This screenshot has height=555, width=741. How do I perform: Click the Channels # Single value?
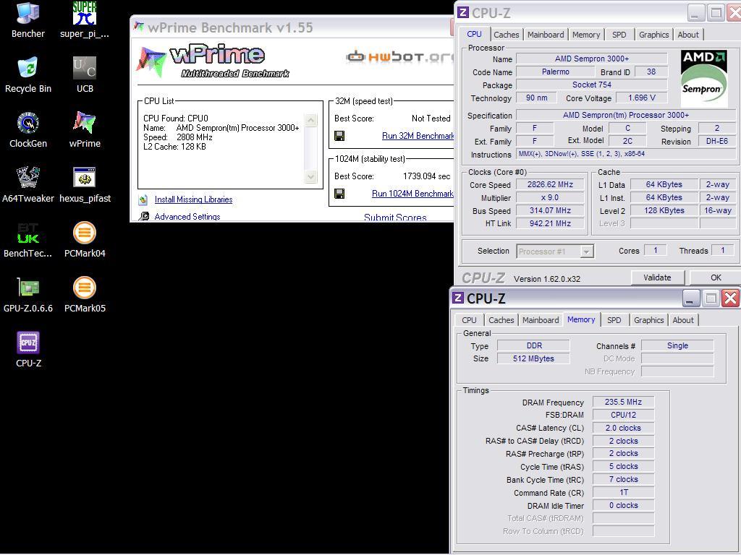tap(677, 346)
